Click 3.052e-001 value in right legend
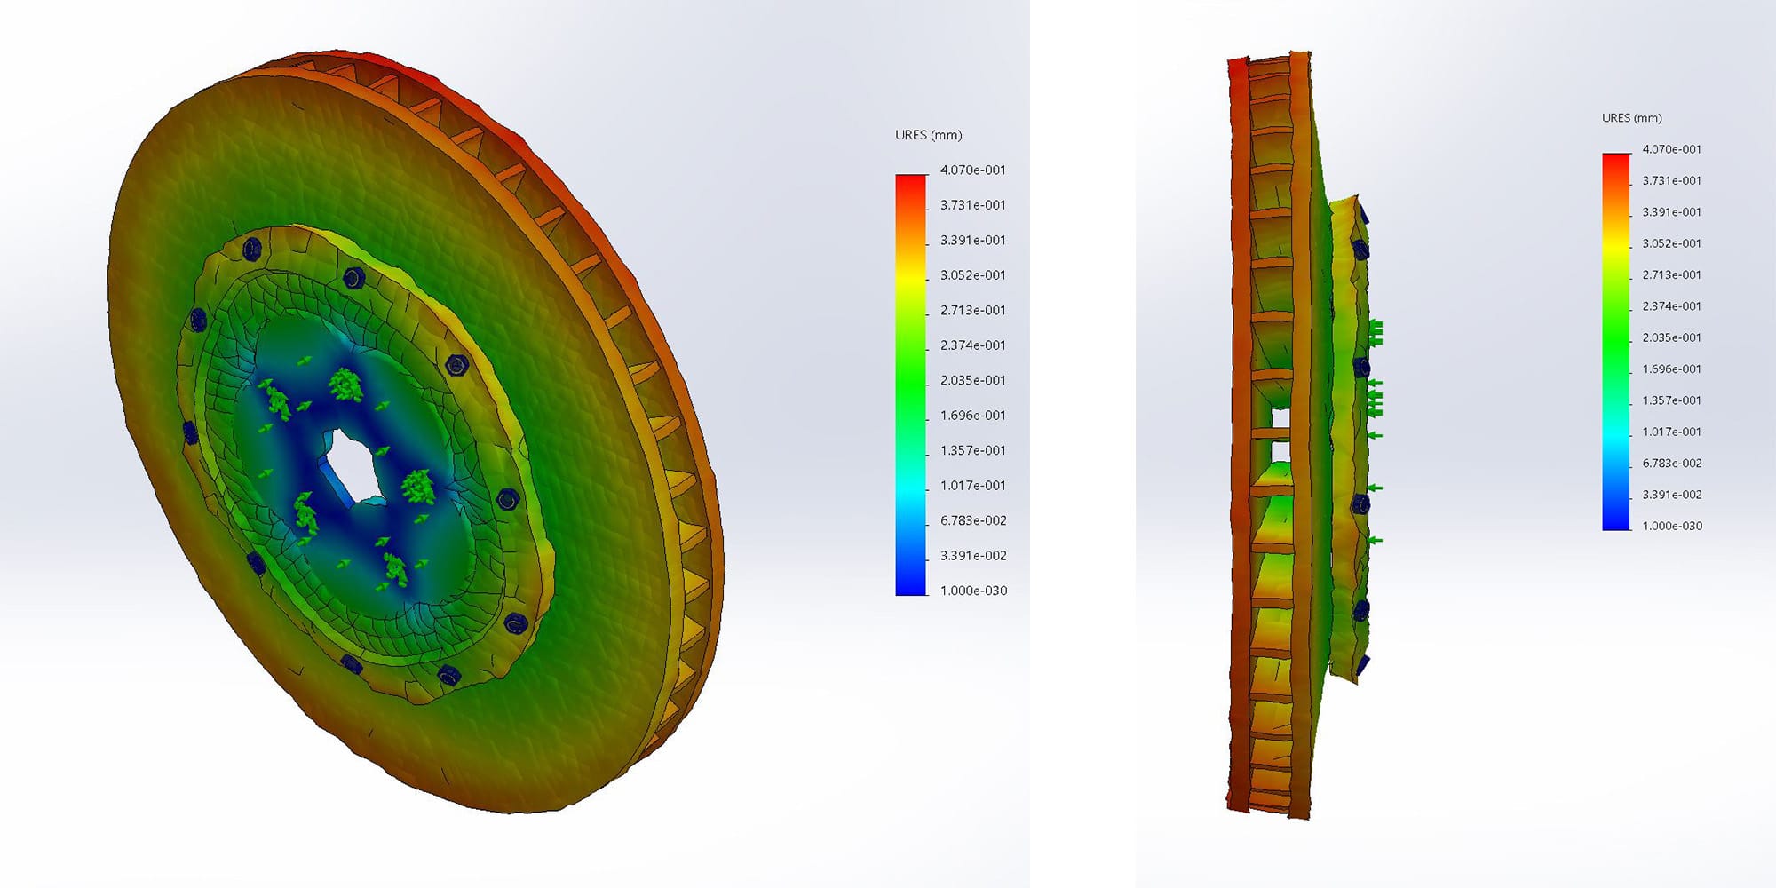This screenshot has width=1776, height=888. [1672, 243]
